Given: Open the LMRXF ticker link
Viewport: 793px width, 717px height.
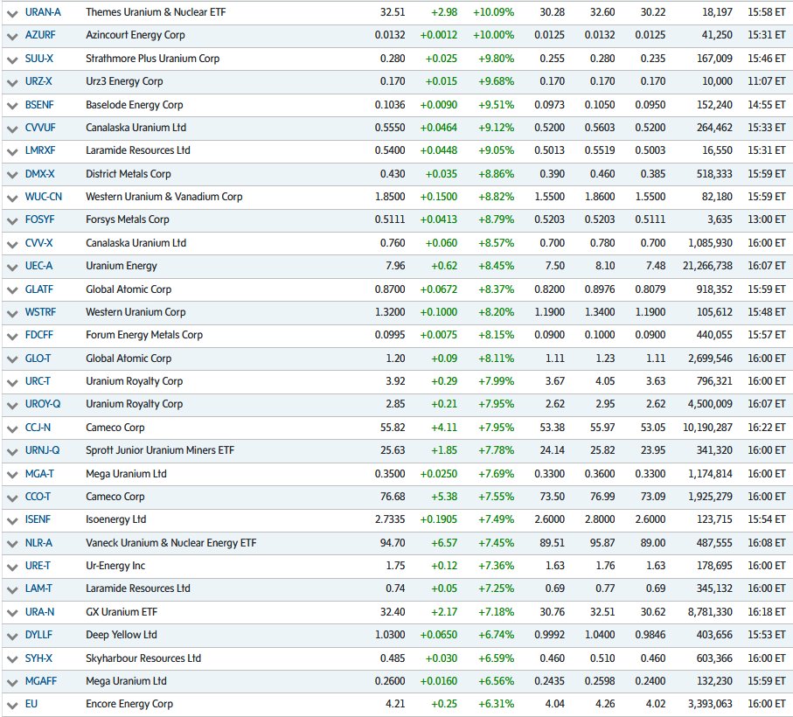Looking at the screenshot, I should (x=40, y=150).
